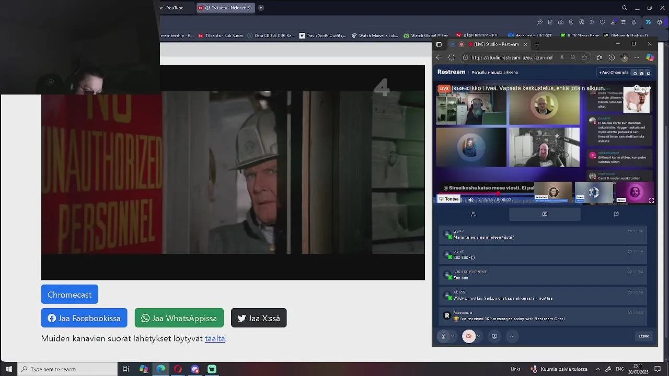Open heart favorites icon in back browser toolbar

pos(603,22)
